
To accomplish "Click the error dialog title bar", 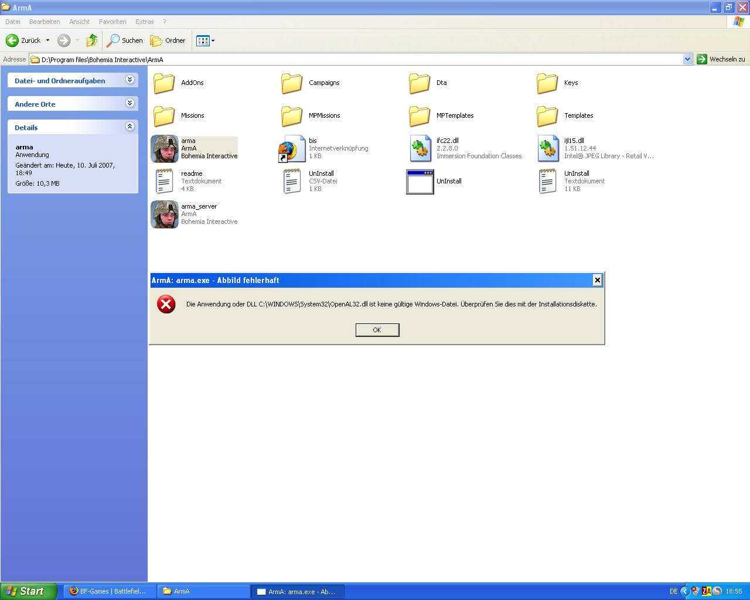I will click(377, 280).
